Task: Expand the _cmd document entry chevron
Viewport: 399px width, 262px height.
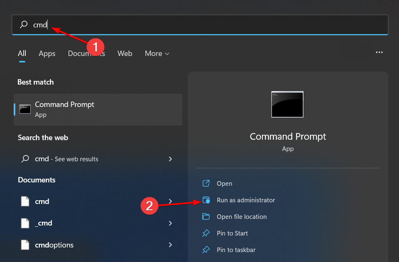Action: click(x=170, y=223)
